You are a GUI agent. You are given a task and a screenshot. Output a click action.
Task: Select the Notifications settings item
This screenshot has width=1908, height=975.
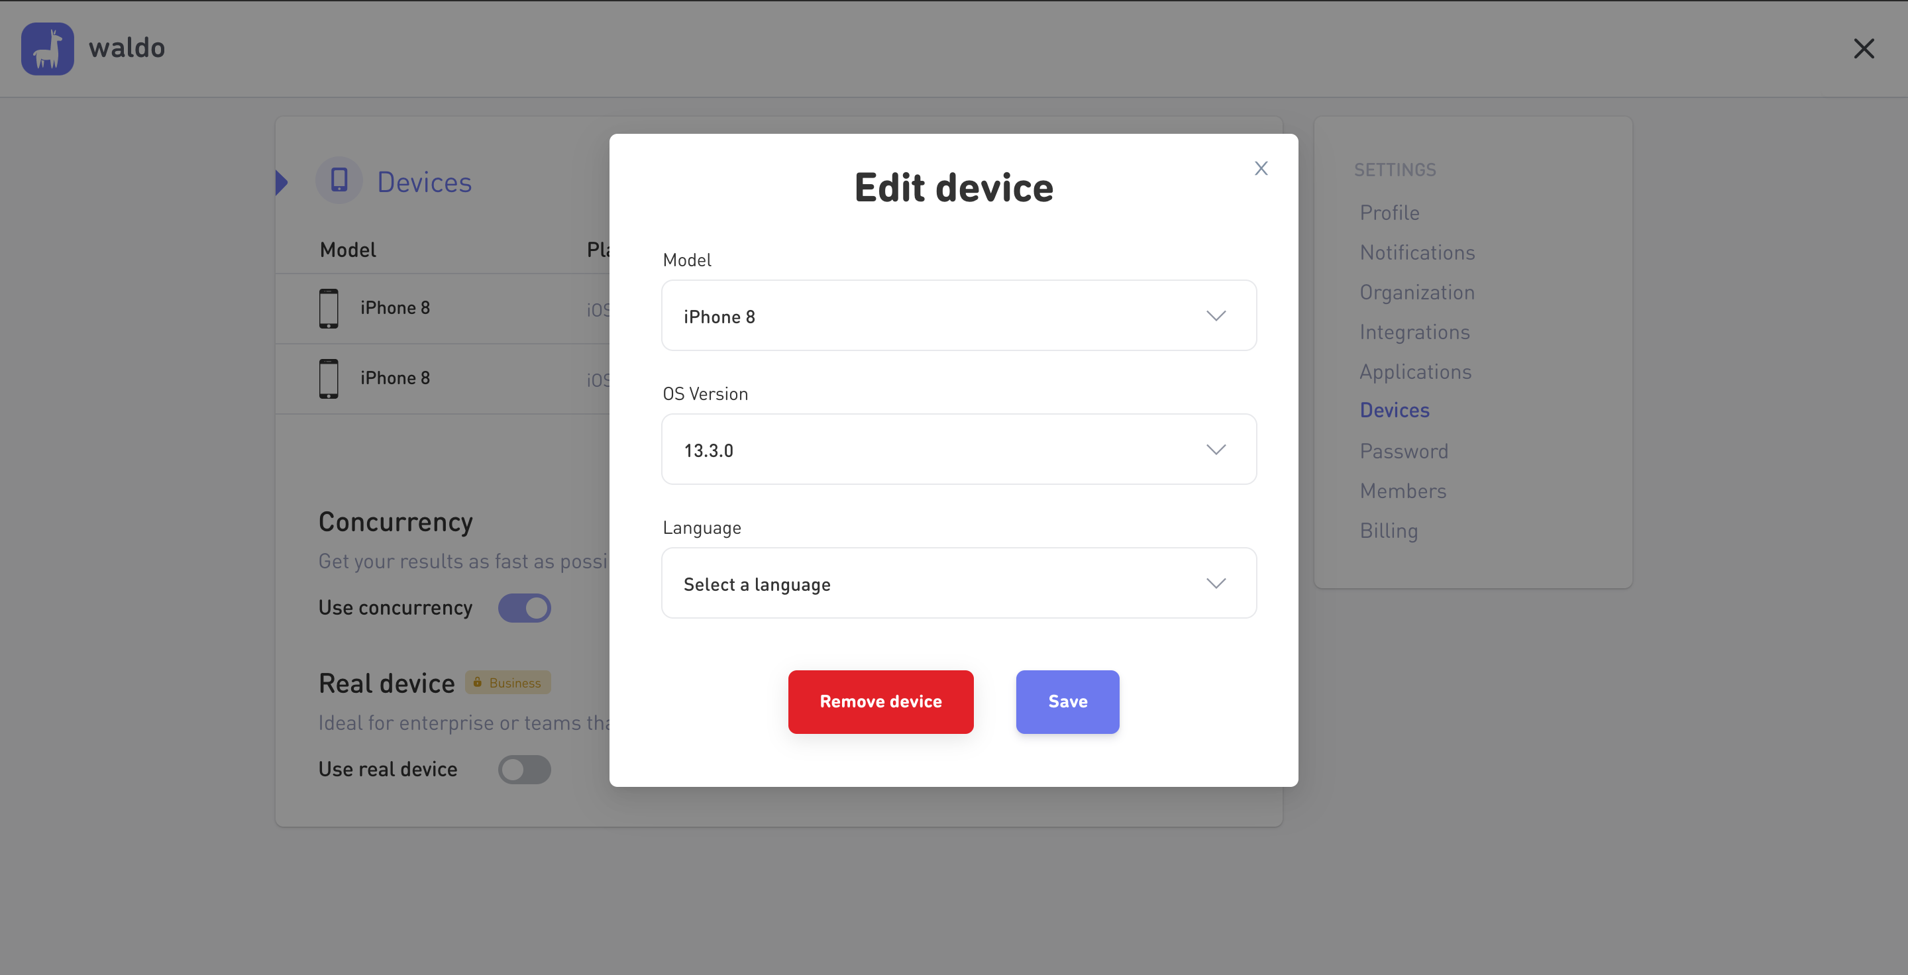click(1417, 252)
